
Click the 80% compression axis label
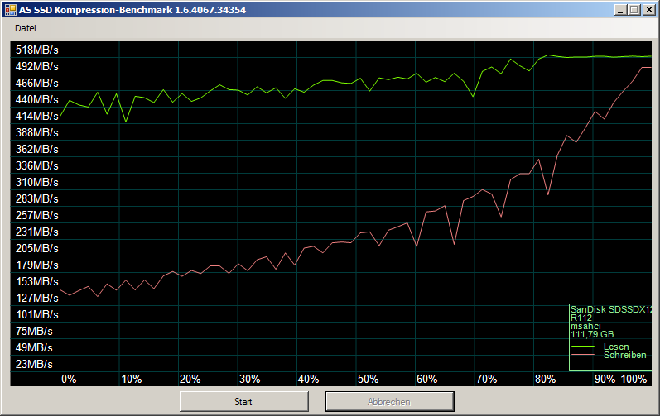pyautogui.click(x=546, y=379)
